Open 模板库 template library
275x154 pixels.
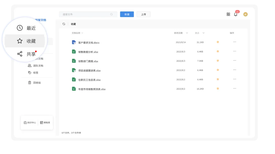click(x=45, y=123)
